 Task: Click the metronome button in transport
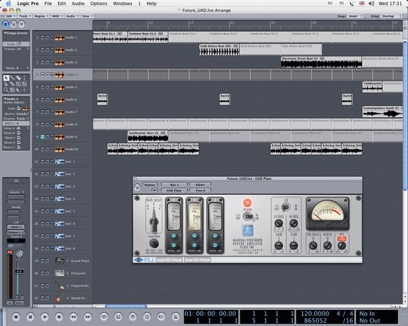(x=175, y=316)
